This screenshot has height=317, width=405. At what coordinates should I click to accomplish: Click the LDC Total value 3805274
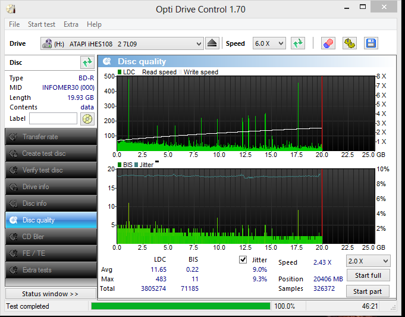point(153,288)
